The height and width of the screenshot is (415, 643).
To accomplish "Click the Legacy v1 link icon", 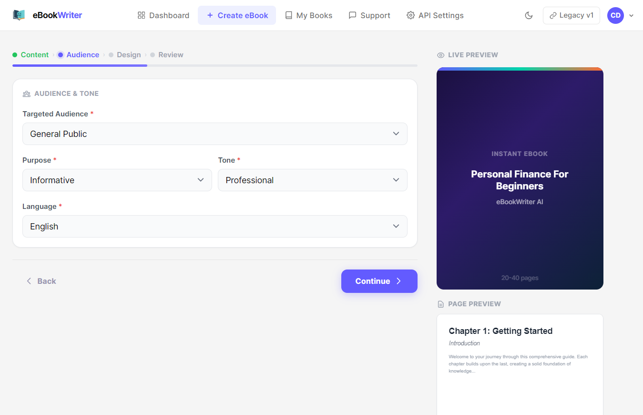I will pos(553,15).
